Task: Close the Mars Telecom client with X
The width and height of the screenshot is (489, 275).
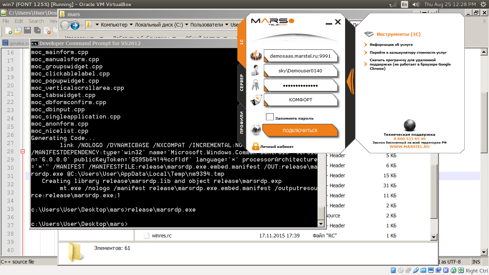Action: (338, 22)
